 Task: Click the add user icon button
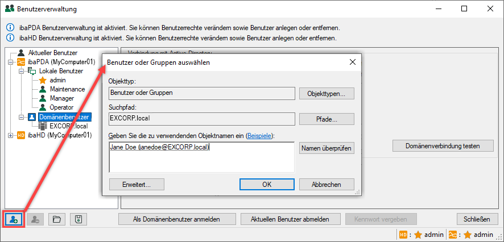(14, 219)
